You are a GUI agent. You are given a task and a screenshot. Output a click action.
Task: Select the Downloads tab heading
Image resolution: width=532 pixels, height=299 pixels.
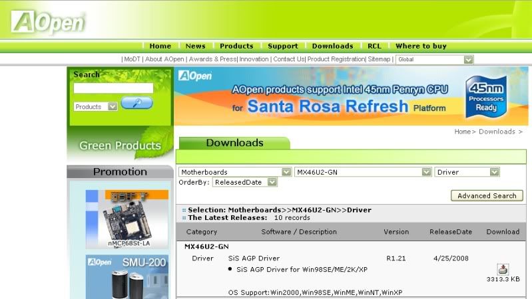coord(234,143)
